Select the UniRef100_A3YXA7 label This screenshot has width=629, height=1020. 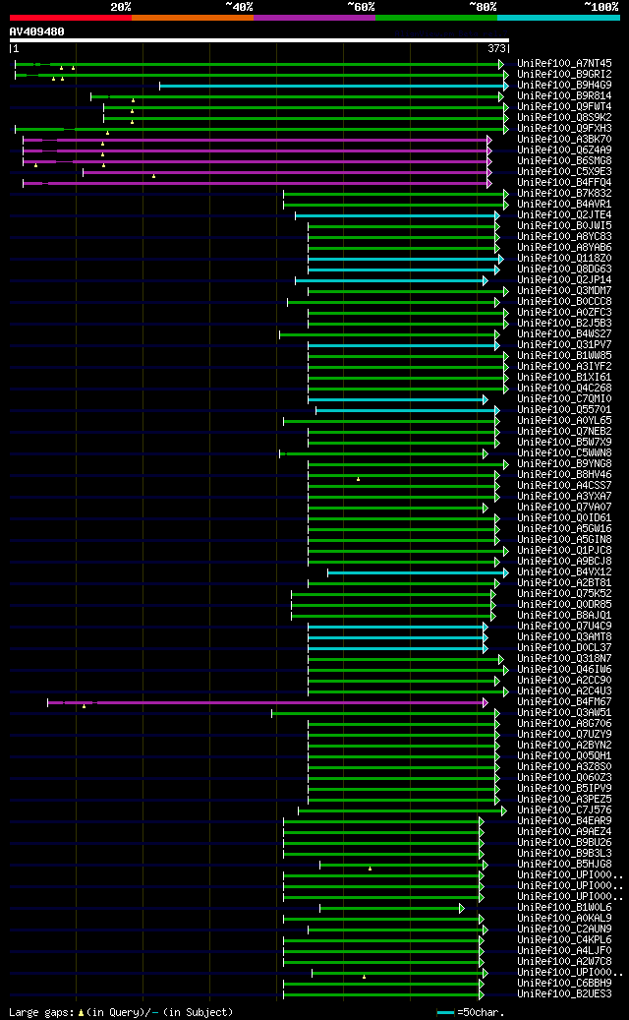tap(564, 497)
